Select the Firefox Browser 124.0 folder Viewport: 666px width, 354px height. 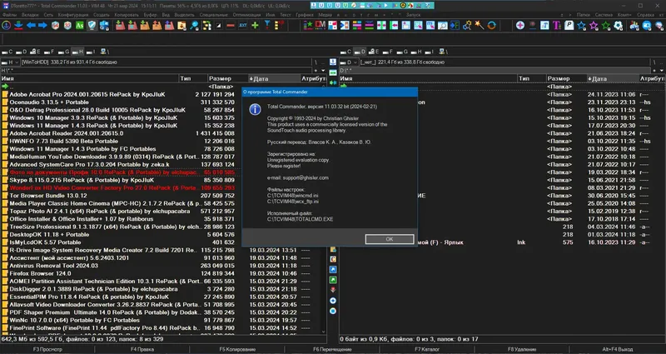point(40,272)
